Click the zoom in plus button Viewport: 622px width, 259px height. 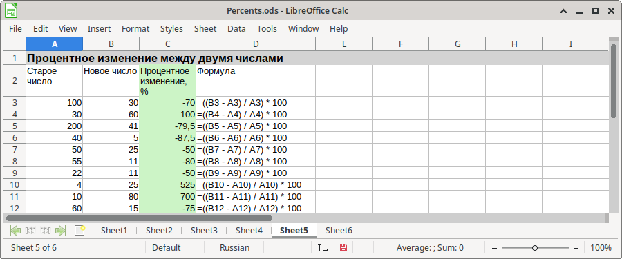[576, 248]
